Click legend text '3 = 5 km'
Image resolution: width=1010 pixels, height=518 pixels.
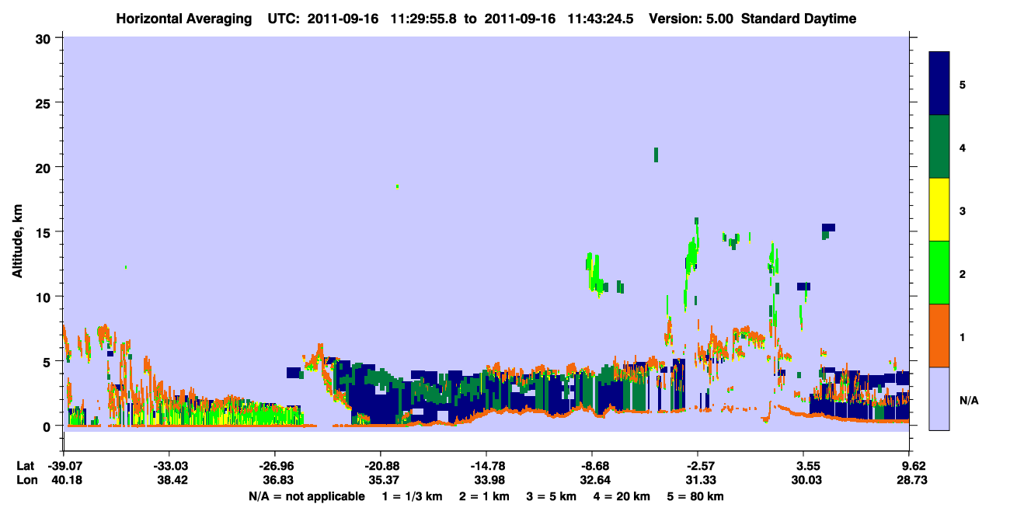551,496
